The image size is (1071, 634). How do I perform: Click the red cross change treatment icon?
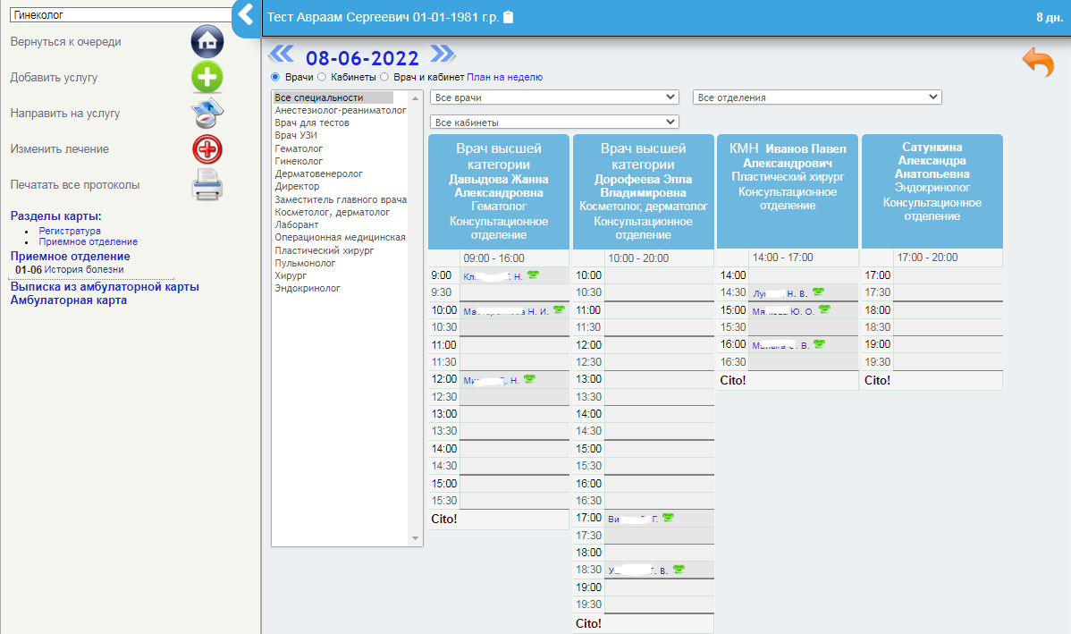click(x=207, y=148)
